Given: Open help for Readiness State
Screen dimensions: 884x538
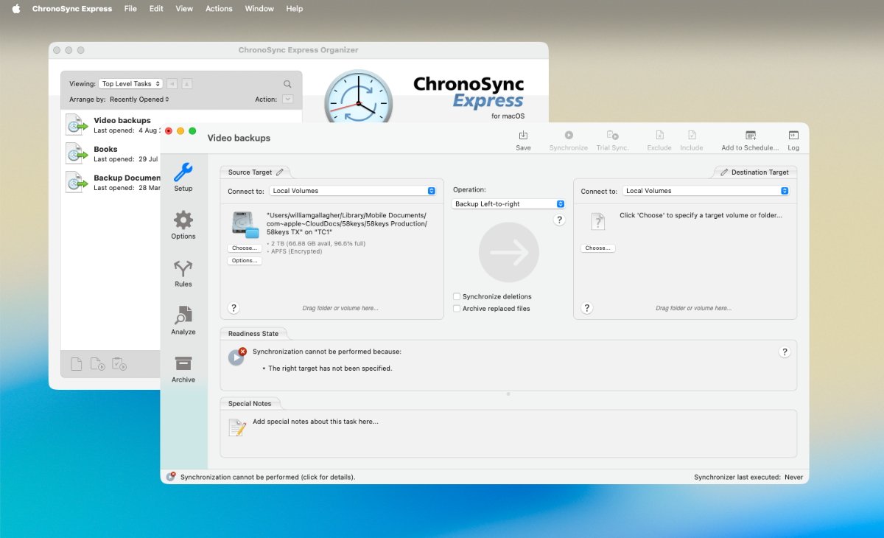Looking at the screenshot, I should [785, 352].
